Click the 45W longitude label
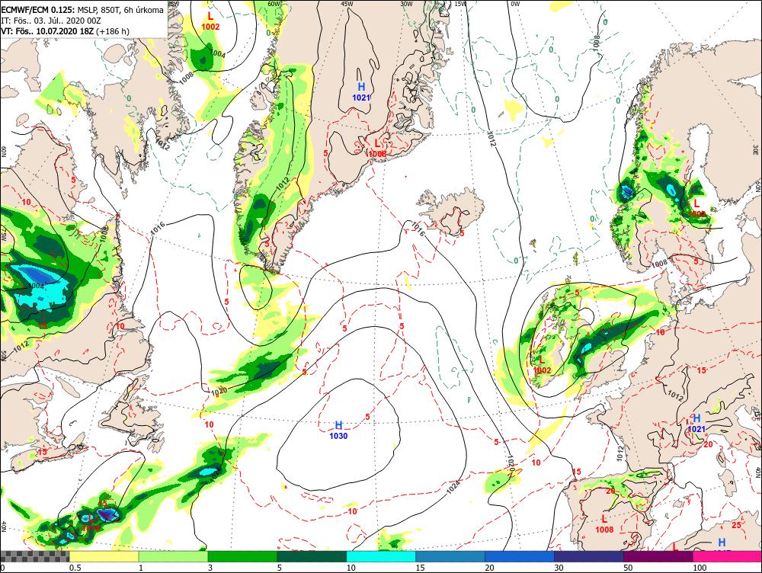Image resolution: width=762 pixels, height=573 pixels. point(347,3)
